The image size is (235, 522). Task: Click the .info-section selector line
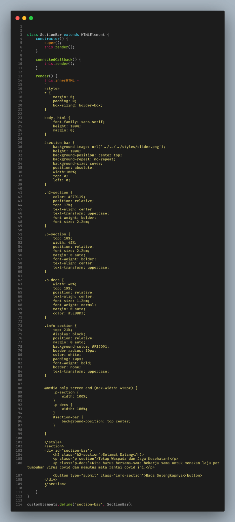(x=60, y=326)
